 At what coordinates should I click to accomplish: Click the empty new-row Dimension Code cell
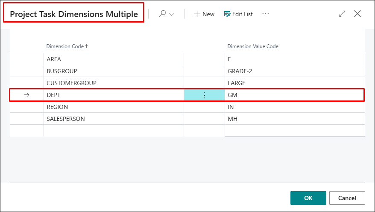113,131
